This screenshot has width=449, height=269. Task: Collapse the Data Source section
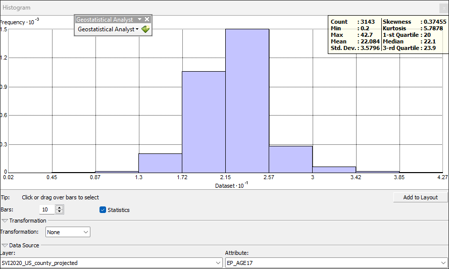pos(5,245)
